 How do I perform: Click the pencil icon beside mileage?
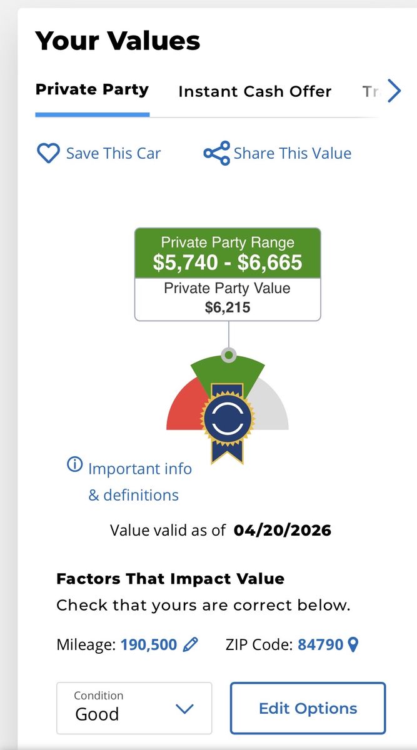pyautogui.click(x=191, y=644)
